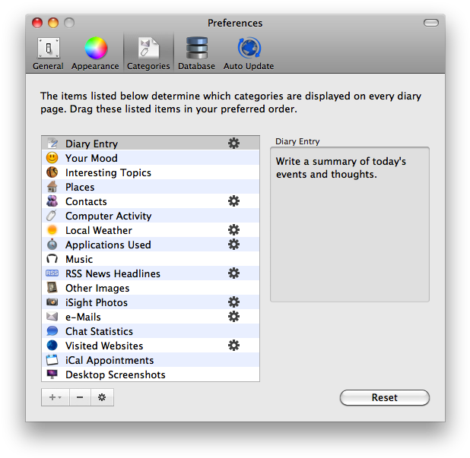The height and width of the screenshot is (458, 470).
Task: Open settings gear for Local Weather
Action: [x=233, y=230]
